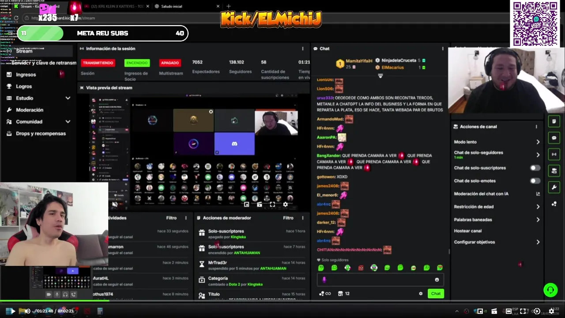This screenshot has width=565, height=318.
Task: Mute the video player volume icon
Action: point(27,311)
